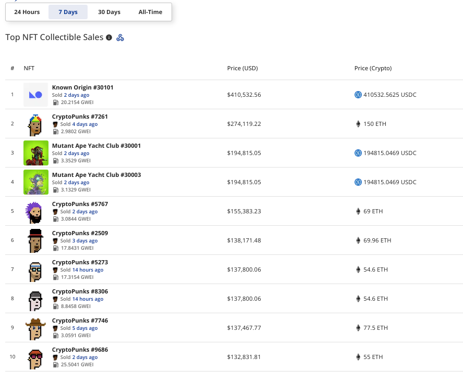
Task: Click the '4 days ago' sale time link
Action: [x=85, y=124]
